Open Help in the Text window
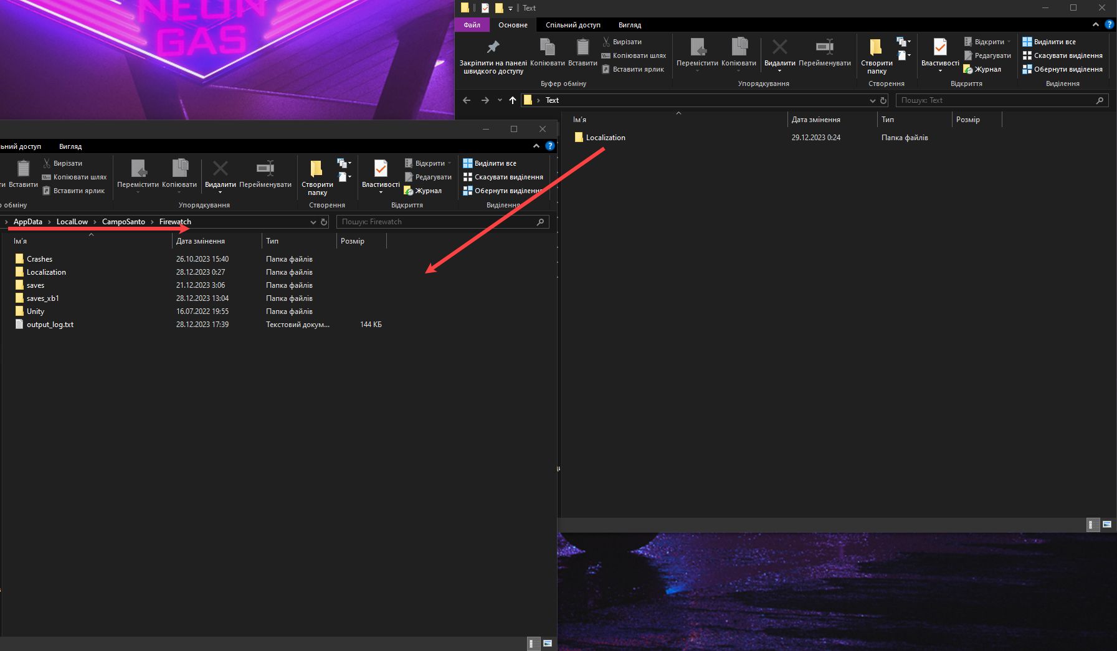1117x651 pixels. click(x=1109, y=25)
